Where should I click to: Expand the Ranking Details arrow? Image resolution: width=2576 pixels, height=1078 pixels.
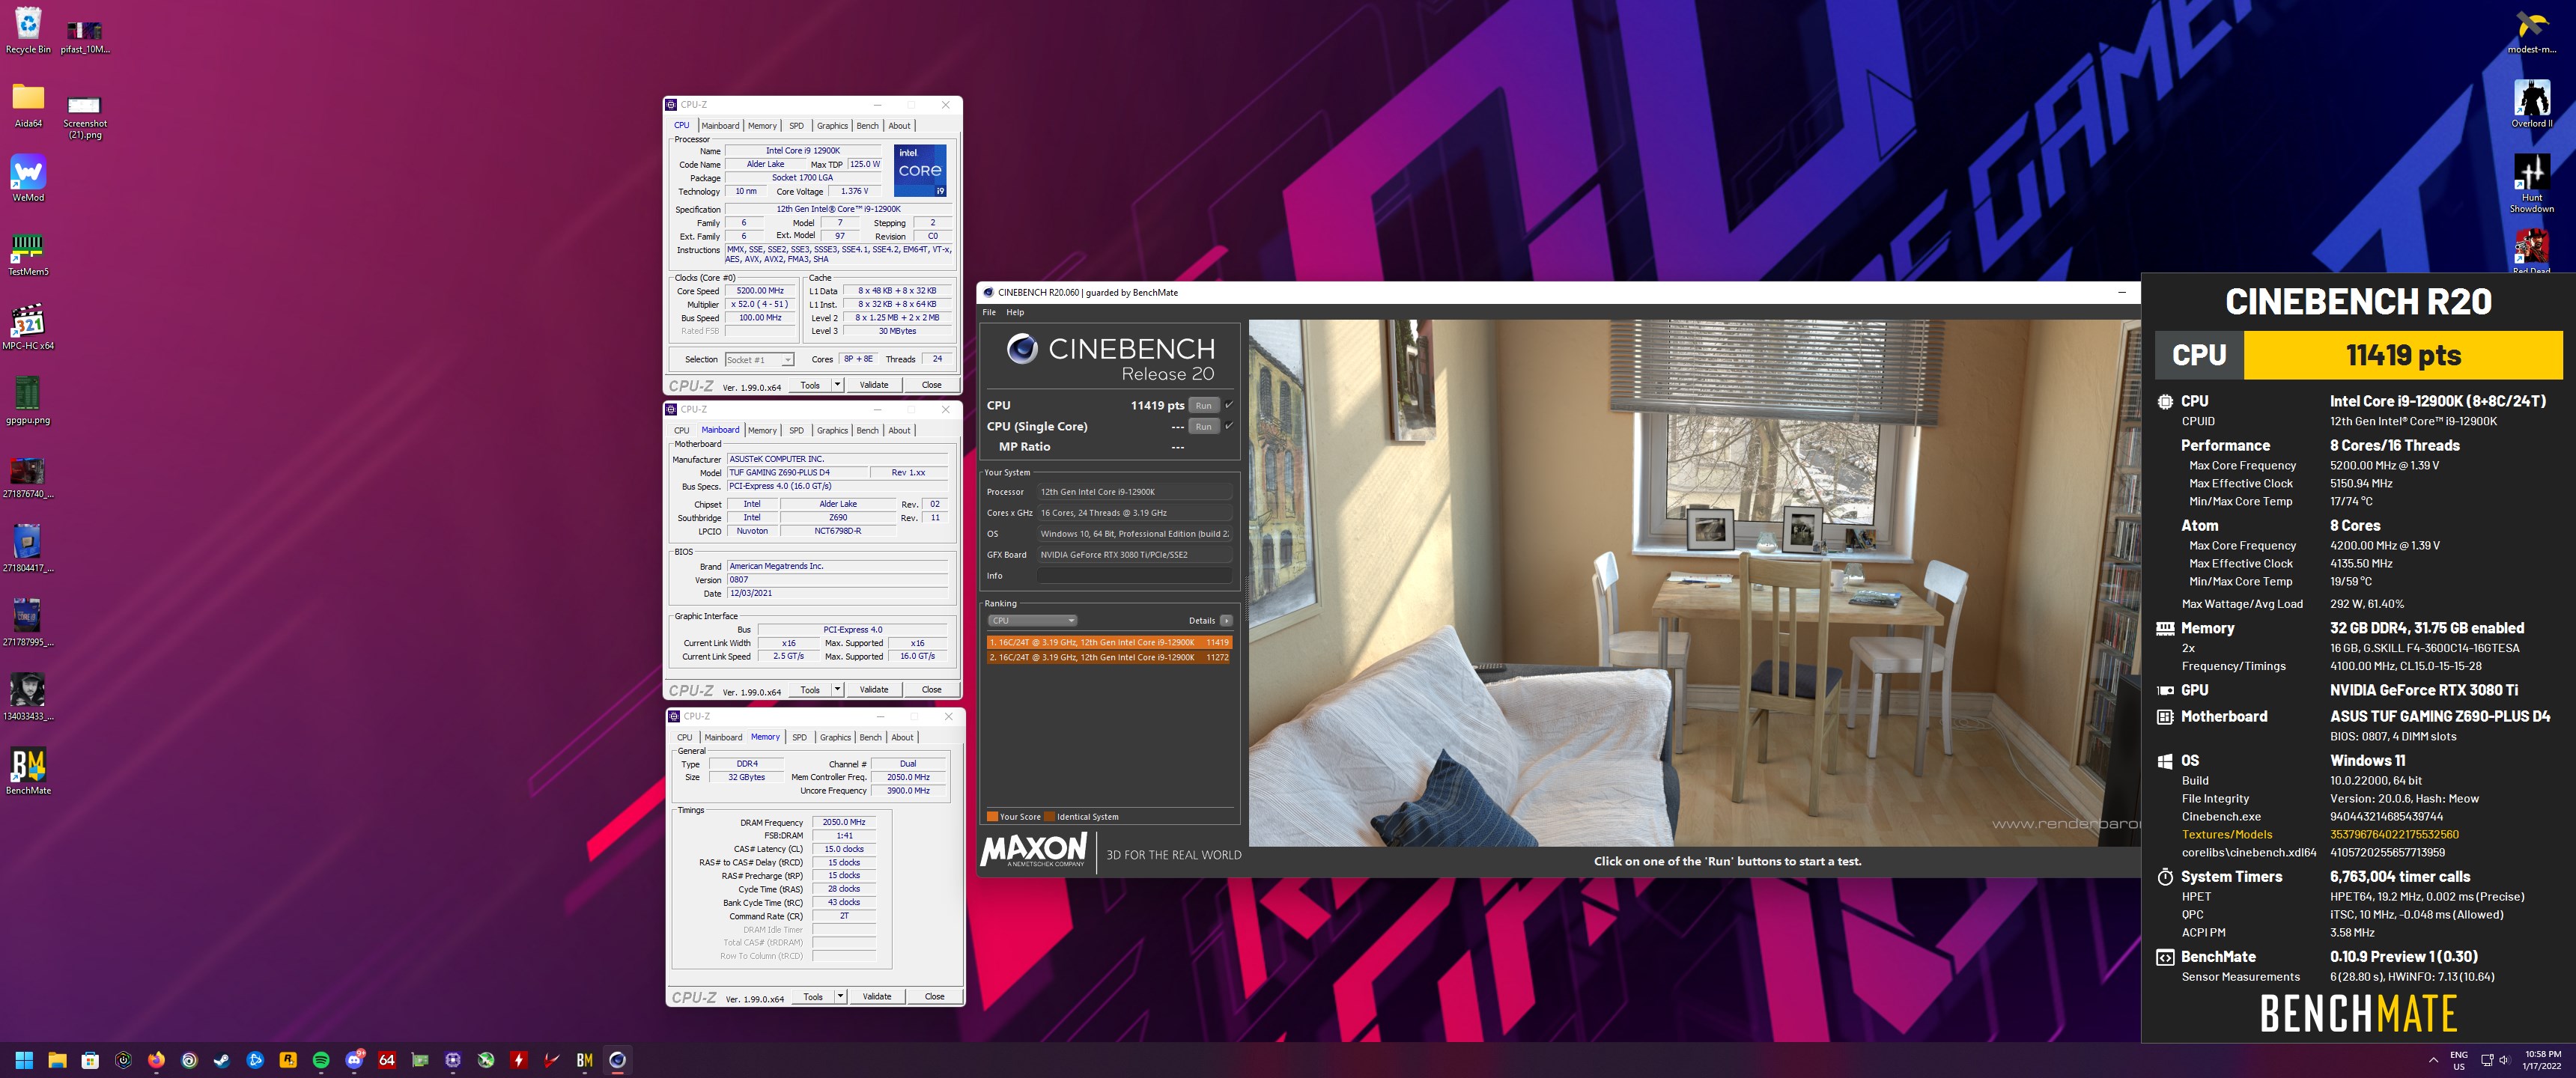1226,621
